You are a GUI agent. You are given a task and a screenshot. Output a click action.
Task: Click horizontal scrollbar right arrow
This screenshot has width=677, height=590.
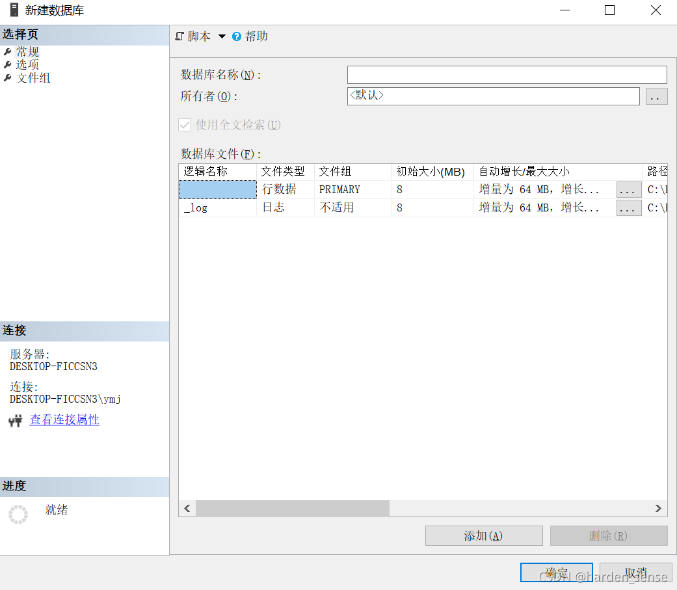point(658,509)
